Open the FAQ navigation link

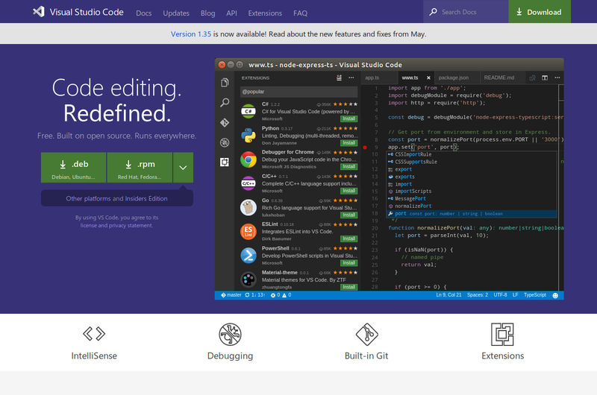301,13
